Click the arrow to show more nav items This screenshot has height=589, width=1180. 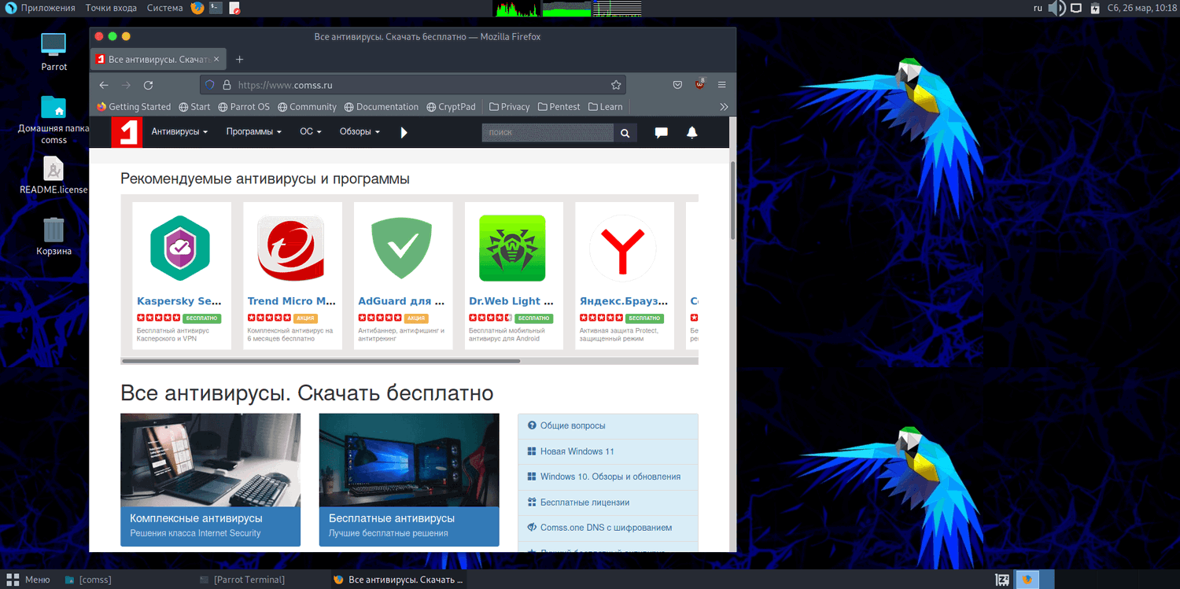[404, 132]
